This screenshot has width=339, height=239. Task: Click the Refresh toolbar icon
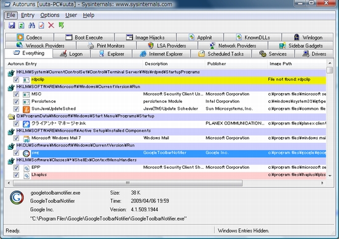(x=21, y=25)
